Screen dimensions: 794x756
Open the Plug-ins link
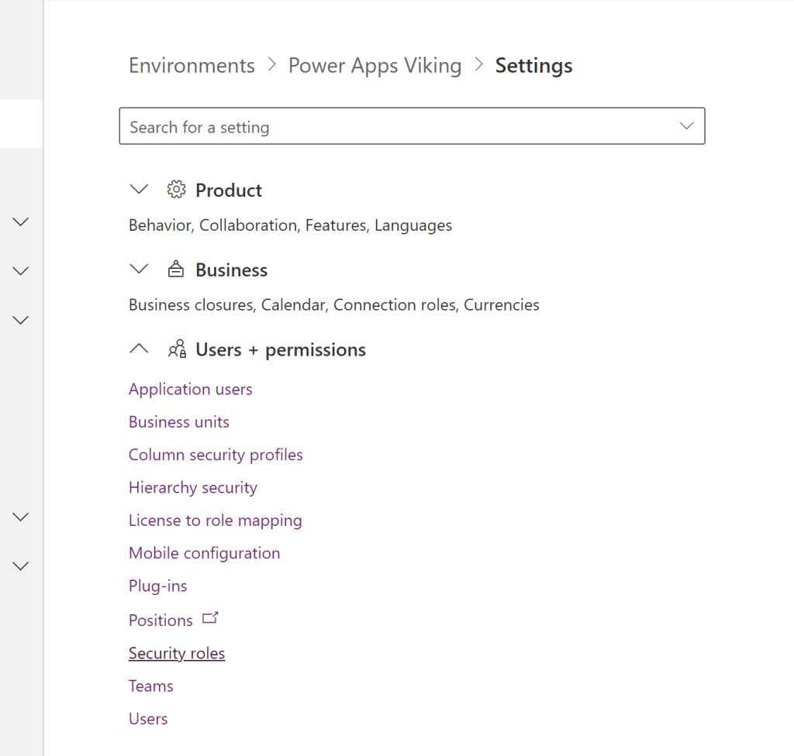click(158, 586)
